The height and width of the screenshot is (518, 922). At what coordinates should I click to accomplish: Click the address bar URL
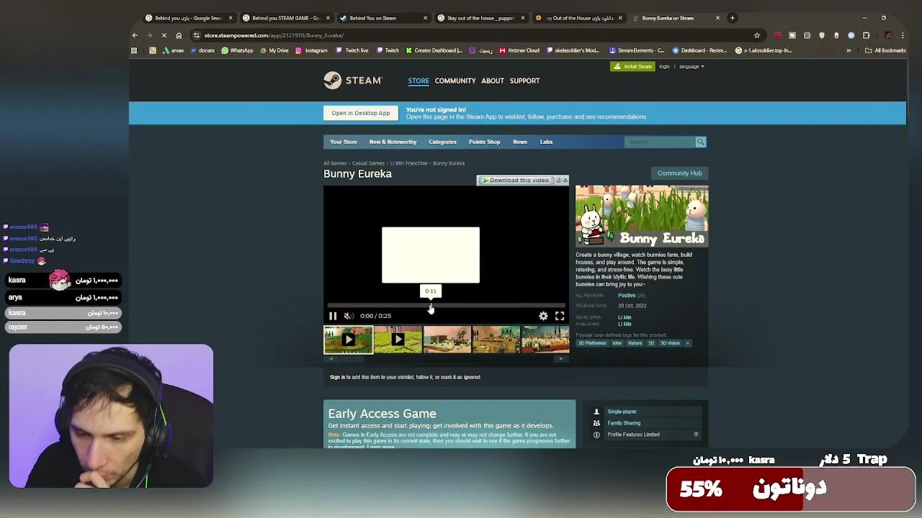[x=274, y=35]
